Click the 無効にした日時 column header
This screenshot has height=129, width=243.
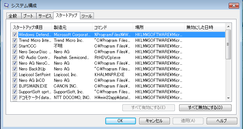[x=204, y=28]
